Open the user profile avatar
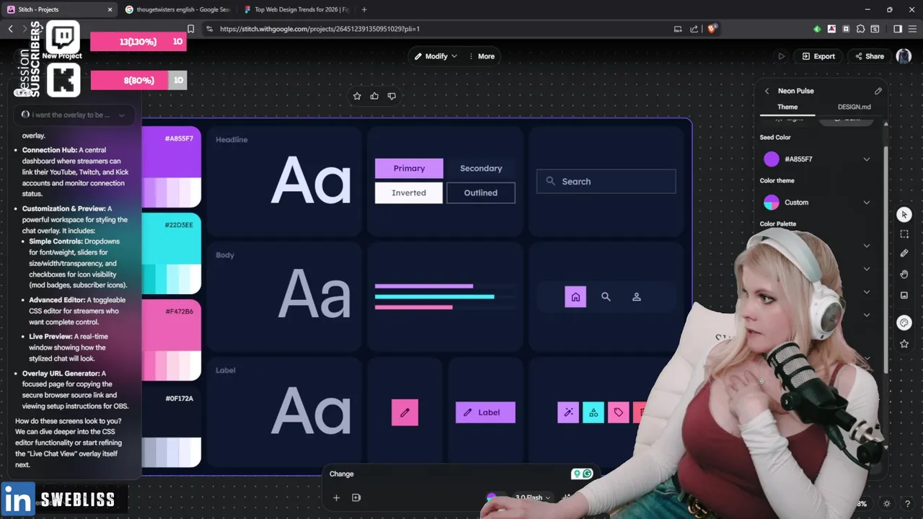The height and width of the screenshot is (519, 923). tap(904, 56)
